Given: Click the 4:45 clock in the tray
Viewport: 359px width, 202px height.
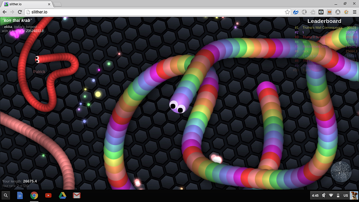Looking at the screenshot, I should [315, 195].
